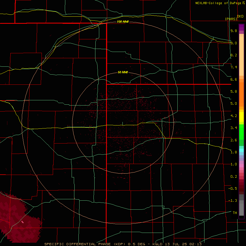This screenshot has height=246, width=246.
Task: Click the NEXLAB-College of DuPage credit text
Action: pos(218,3)
